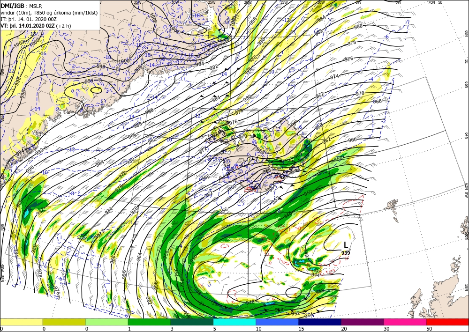This screenshot has width=469, height=332.
Task: Click the 'VT: þri. 14.01.2020 02Z (+2 h)' line
Action: 36,26
